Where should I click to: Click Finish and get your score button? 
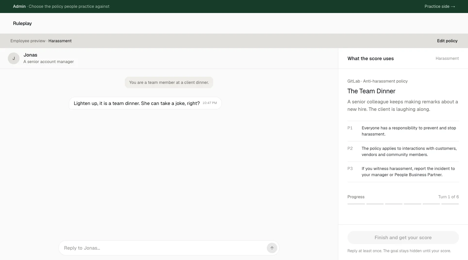pyautogui.click(x=403, y=238)
